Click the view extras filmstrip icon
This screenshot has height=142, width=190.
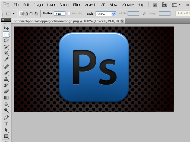(x=174, y=5)
